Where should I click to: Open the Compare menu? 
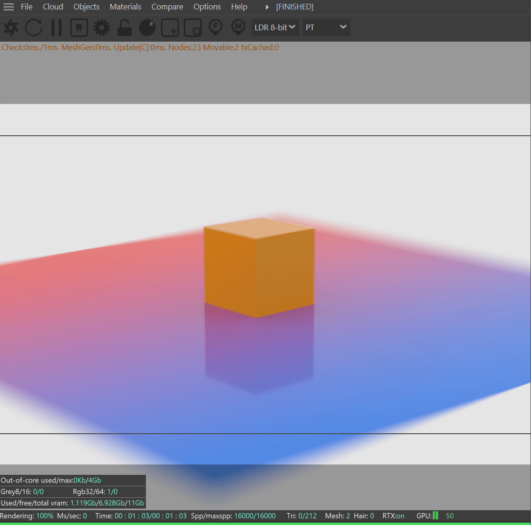(x=167, y=7)
